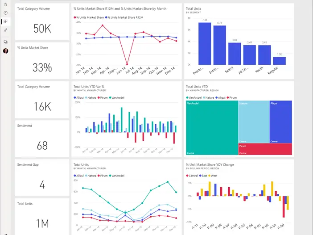Viewport: 313px width, 235px height.
Task: Select the Regular 1.3K segment bar
Action: click(x=280, y=61)
